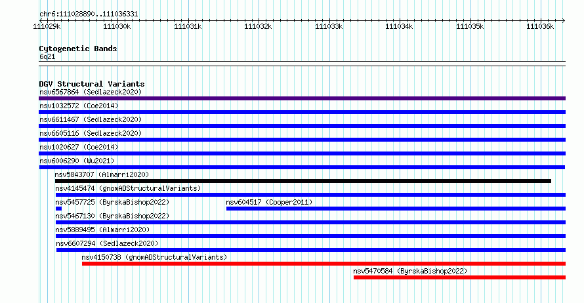Click the 111035k ruler label
The image size is (584, 303).
tap(470, 26)
